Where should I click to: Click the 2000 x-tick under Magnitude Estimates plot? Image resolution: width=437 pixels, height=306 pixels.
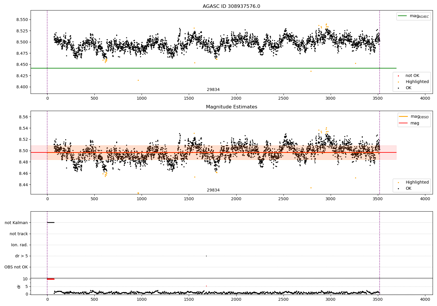(236, 199)
